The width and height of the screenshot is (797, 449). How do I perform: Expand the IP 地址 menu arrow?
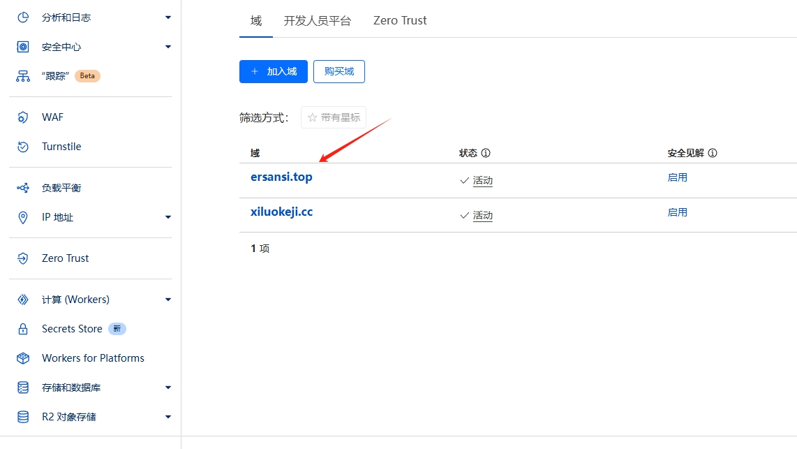click(168, 217)
